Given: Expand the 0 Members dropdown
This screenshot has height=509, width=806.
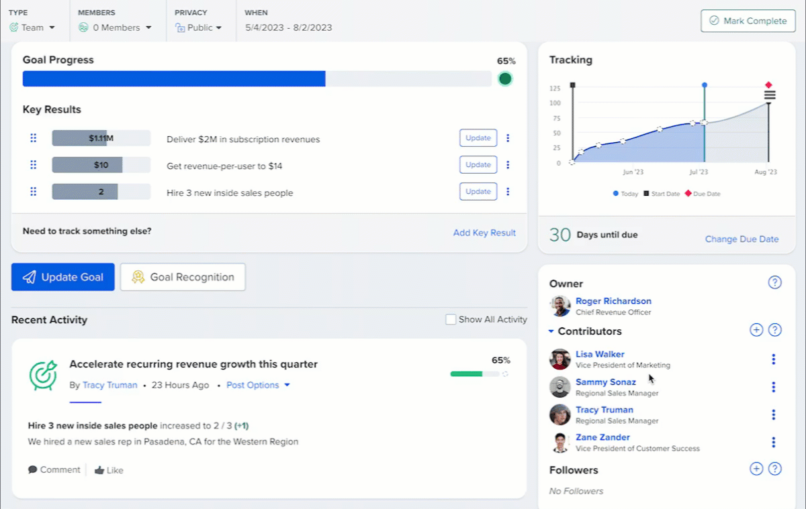Looking at the screenshot, I should pyautogui.click(x=115, y=27).
